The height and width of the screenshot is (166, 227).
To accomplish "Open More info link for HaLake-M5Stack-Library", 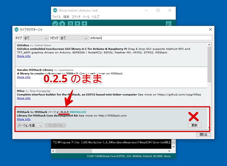I will tap(24, 77).
